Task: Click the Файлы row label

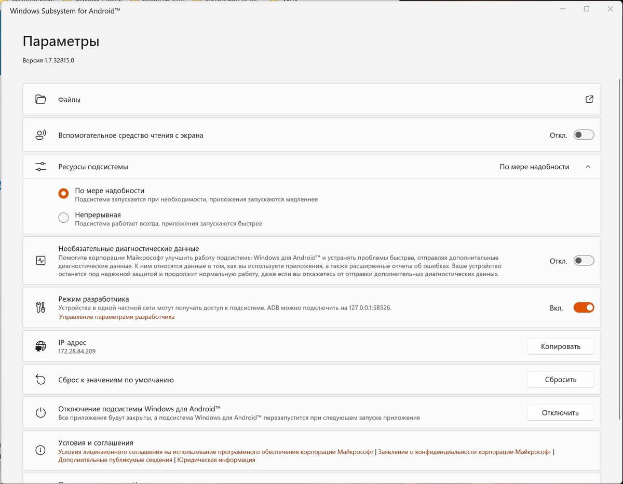Action: (x=70, y=99)
